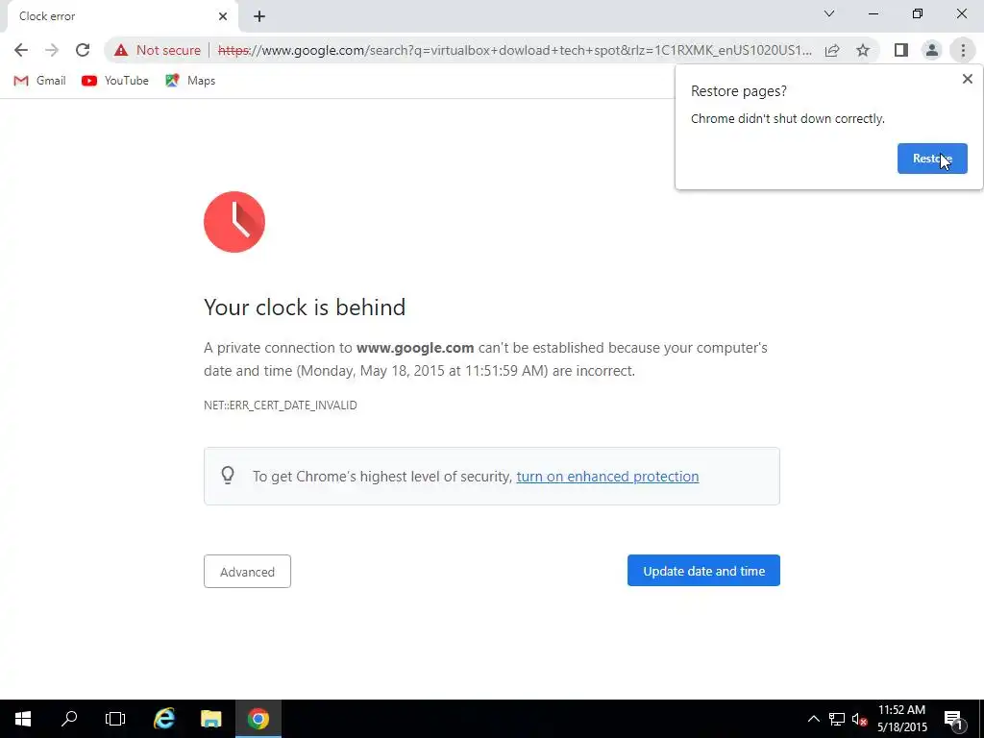Click the Not secure warning triangle

tap(121, 50)
